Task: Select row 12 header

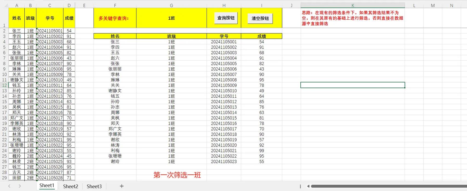Action: (4, 85)
